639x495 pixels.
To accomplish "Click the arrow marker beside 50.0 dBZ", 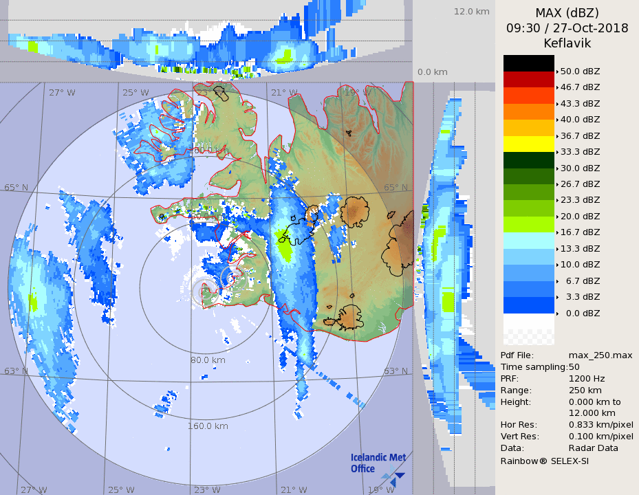I will click(557, 71).
